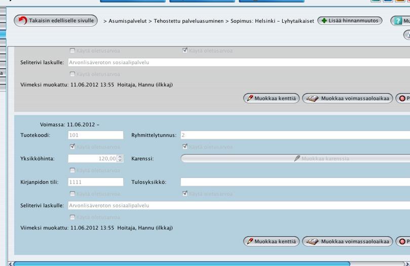The height and width of the screenshot is (266, 410).
Task: Click Muokkaa kenttiä in the grey section
Action: click(272, 99)
